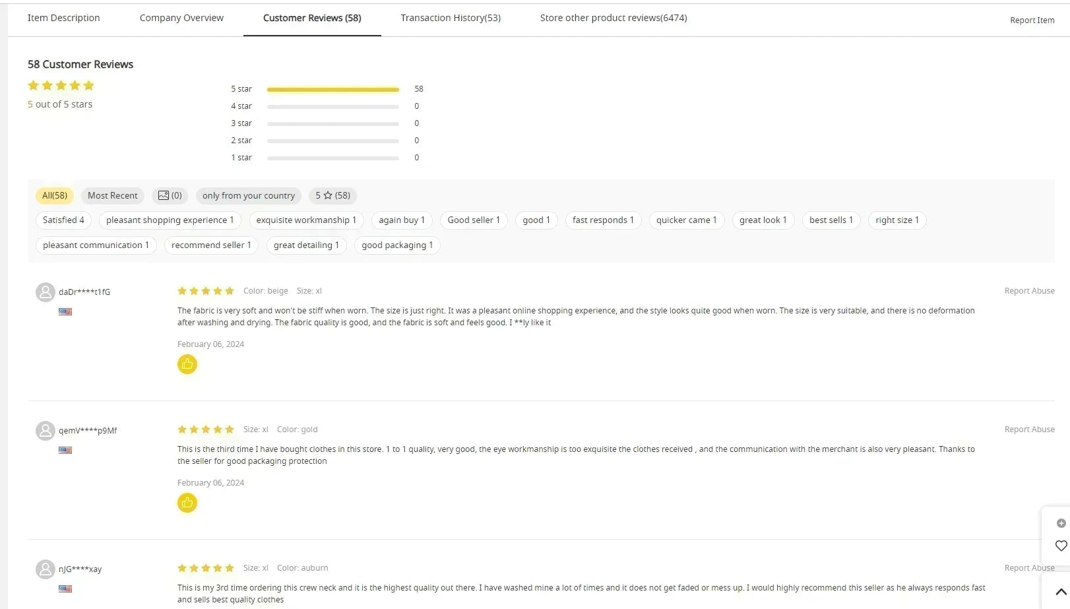Image resolution: width=1070 pixels, height=609 pixels.
Task: Enable only from your country filter
Action: point(248,195)
